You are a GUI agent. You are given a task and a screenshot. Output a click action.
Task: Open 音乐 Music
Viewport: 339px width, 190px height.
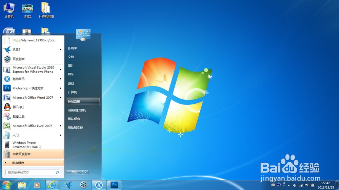pyautogui.click(x=71, y=74)
